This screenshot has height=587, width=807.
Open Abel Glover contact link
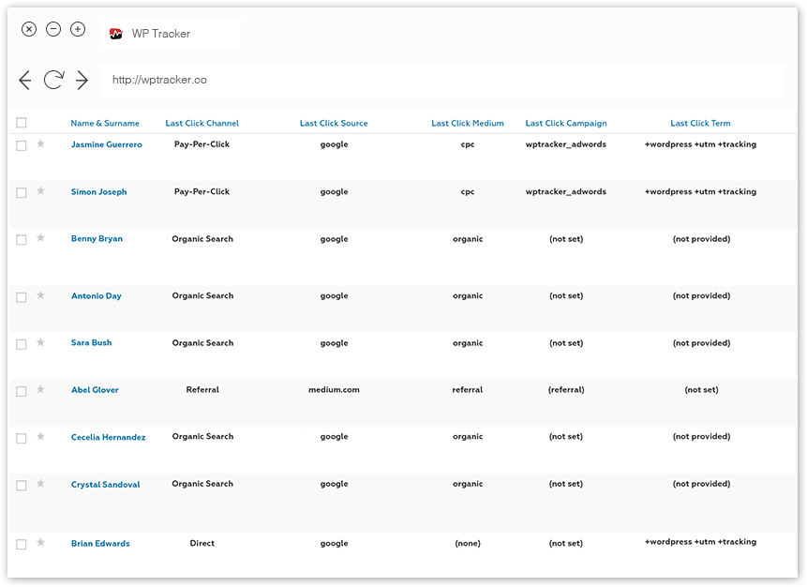(x=95, y=390)
